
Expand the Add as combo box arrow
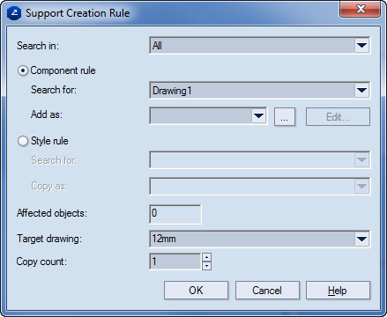(258, 116)
